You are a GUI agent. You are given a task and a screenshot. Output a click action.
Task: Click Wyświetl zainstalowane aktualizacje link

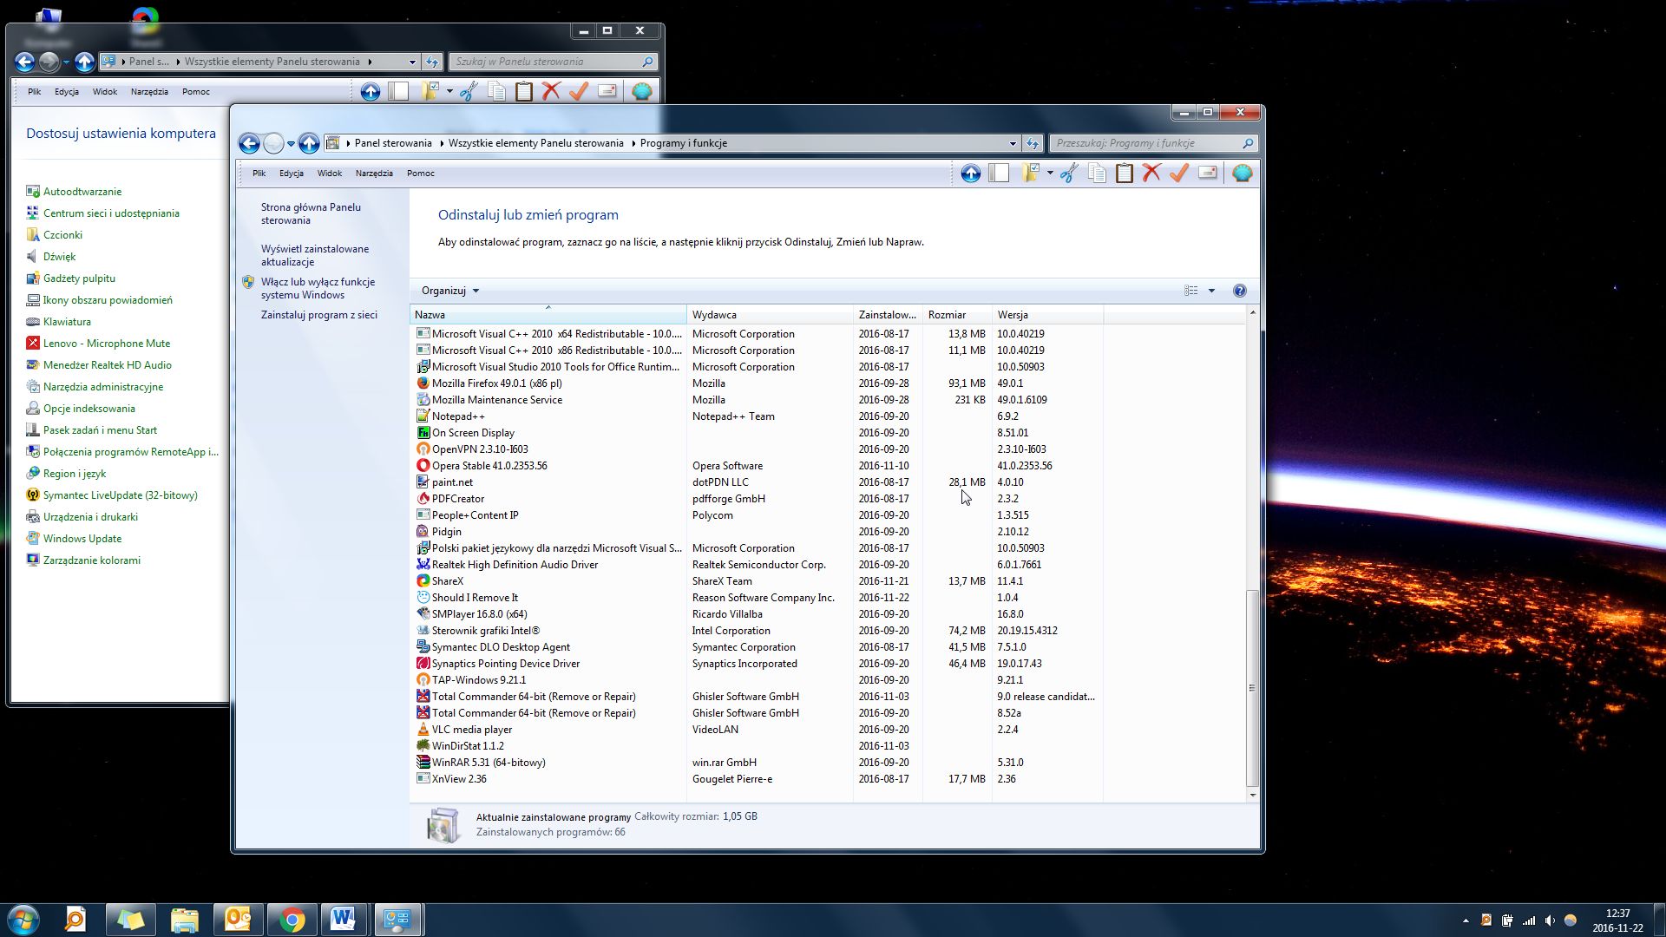(x=315, y=256)
